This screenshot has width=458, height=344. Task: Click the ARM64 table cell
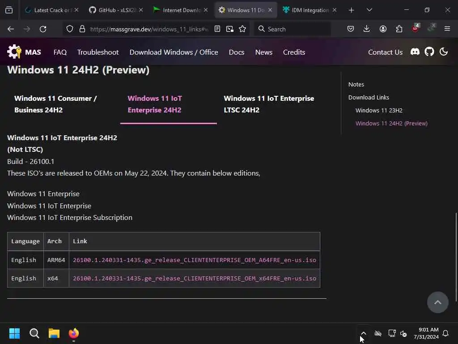(56, 260)
